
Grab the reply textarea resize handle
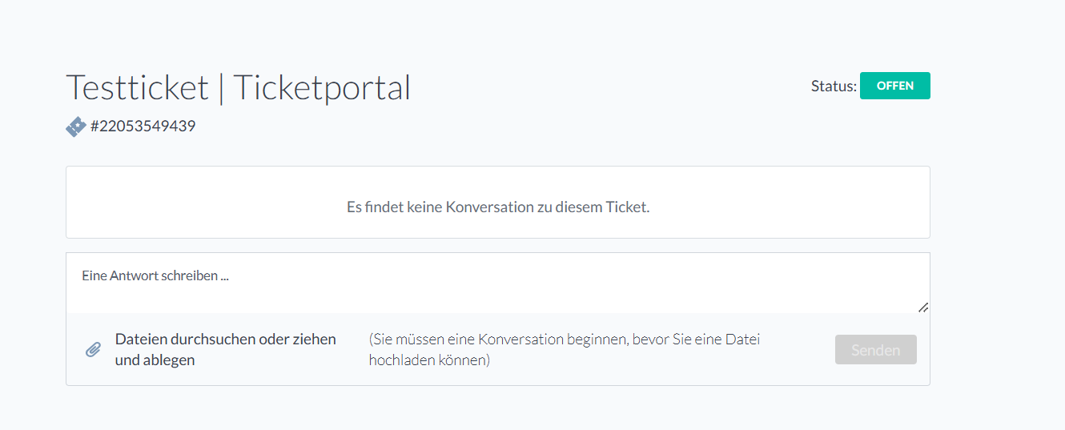click(923, 307)
